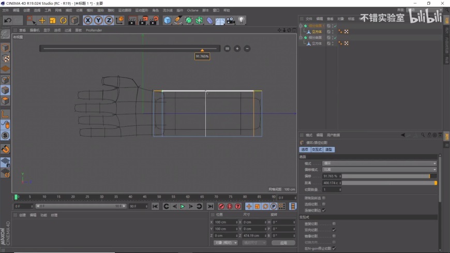This screenshot has height=253, width=450.
Task: Toggle the X axis lock icon
Action: click(x=88, y=21)
